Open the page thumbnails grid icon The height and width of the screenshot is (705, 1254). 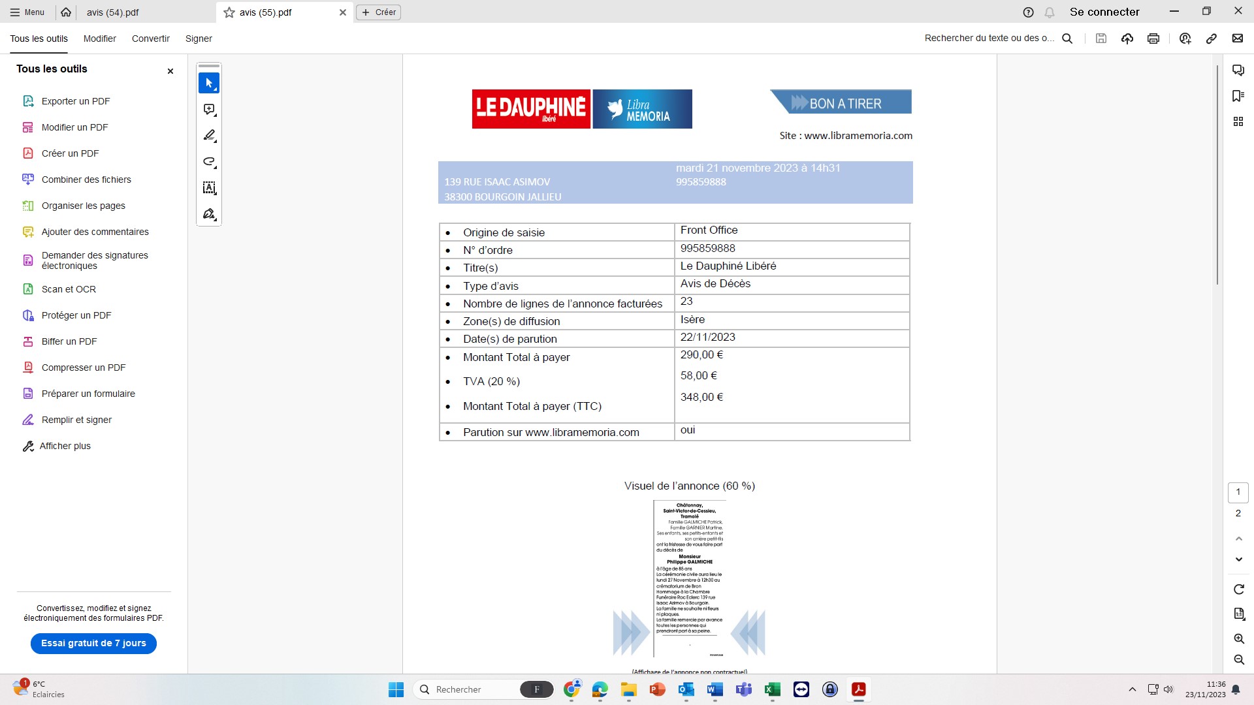pos(1238,121)
